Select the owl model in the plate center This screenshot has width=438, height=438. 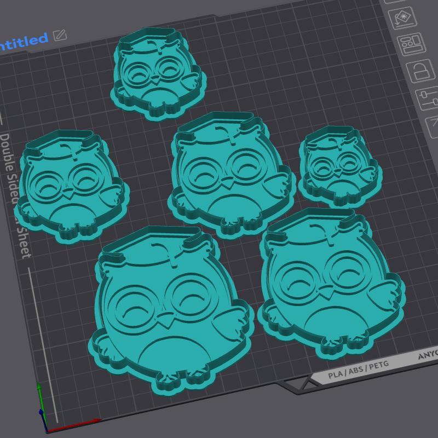pyautogui.click(x=231, y=175)
